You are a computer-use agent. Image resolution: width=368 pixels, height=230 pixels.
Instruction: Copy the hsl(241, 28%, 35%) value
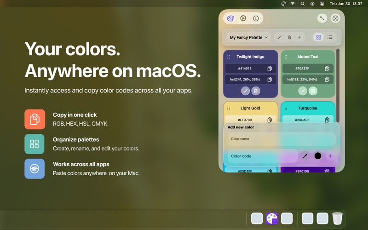click(270, 79)
